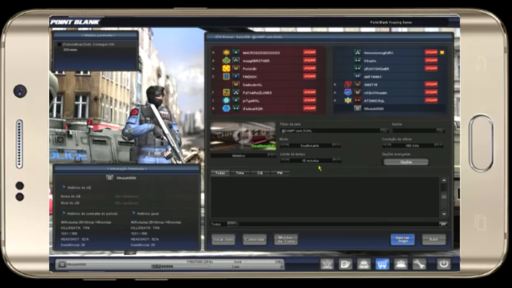Click the rank rank-badge icon beside MACROSOOOOOOOOO
Image resolution: width=512 pixels, height=288 pixels.
(x=236, y=52)
